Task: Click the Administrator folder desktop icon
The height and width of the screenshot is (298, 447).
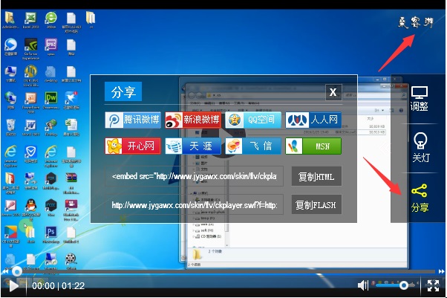Action: pos(10,20)
